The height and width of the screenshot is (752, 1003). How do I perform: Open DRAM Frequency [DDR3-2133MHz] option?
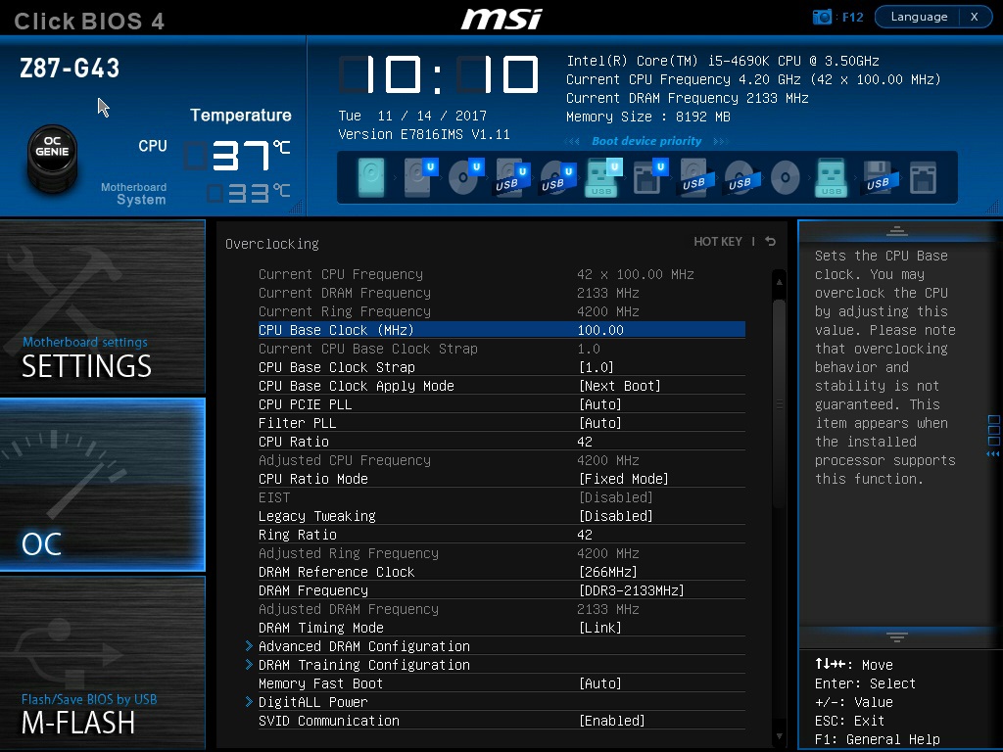(x=501, y=590)
